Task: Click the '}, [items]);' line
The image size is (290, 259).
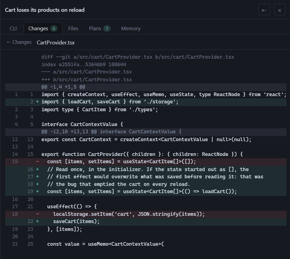Action: [x=146, y=229]
